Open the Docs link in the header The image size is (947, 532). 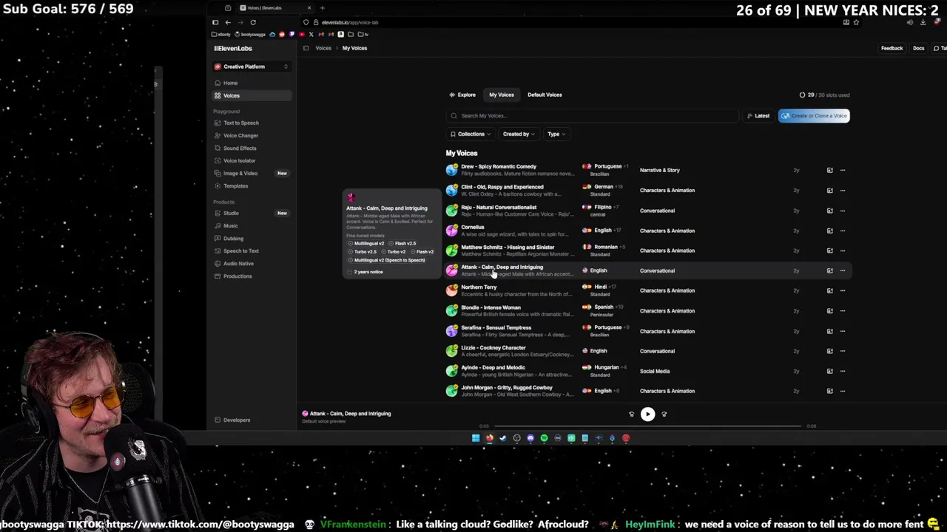click(x=918, y=48)
